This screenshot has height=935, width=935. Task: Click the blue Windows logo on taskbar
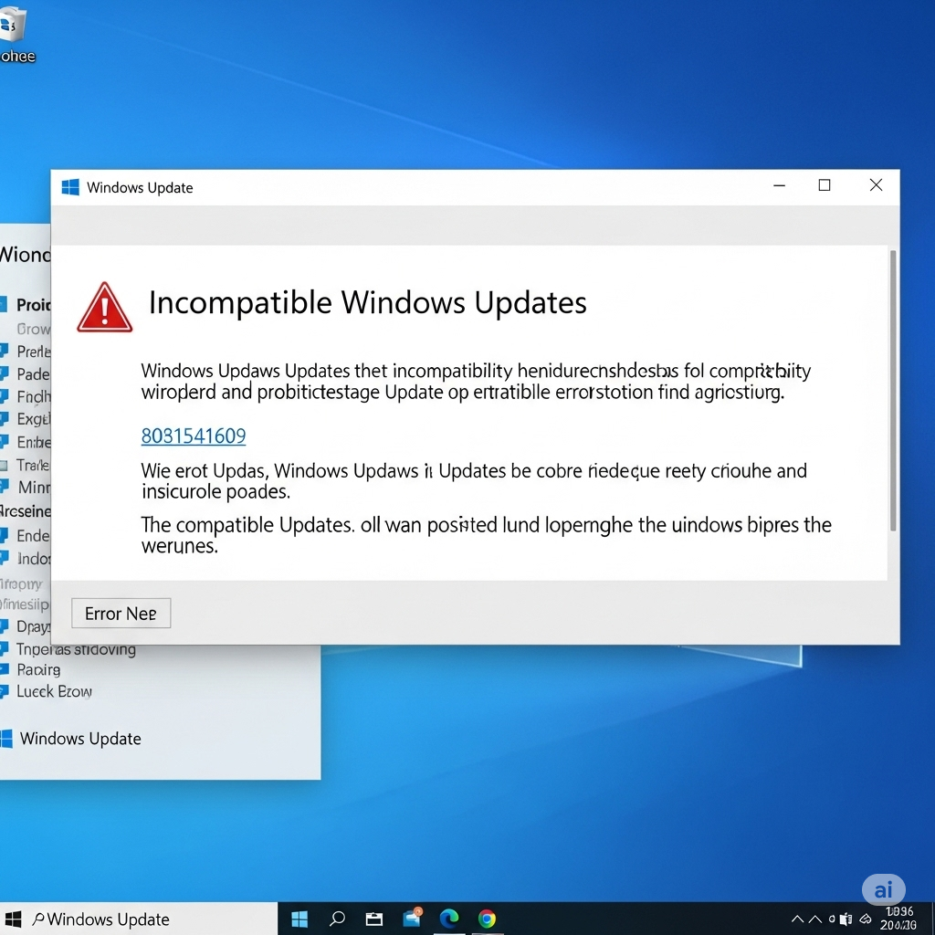(x=299, y=919)
